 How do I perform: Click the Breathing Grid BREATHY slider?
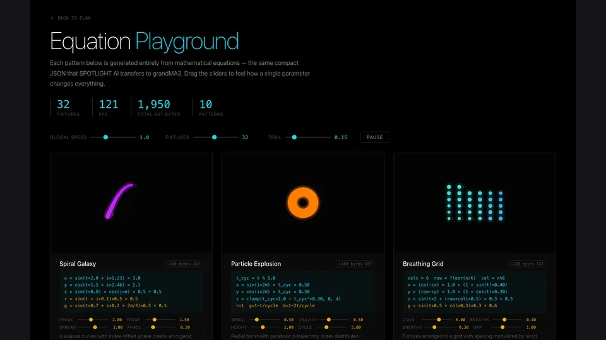[439, 327]
